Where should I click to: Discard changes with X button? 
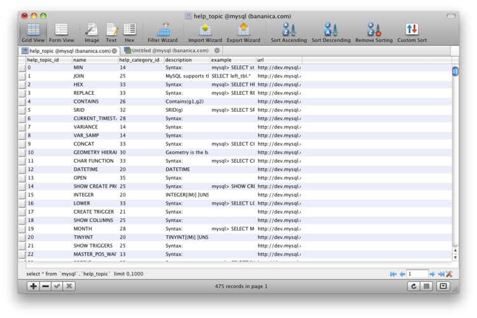pyautogui.click(x=69, y=286)
